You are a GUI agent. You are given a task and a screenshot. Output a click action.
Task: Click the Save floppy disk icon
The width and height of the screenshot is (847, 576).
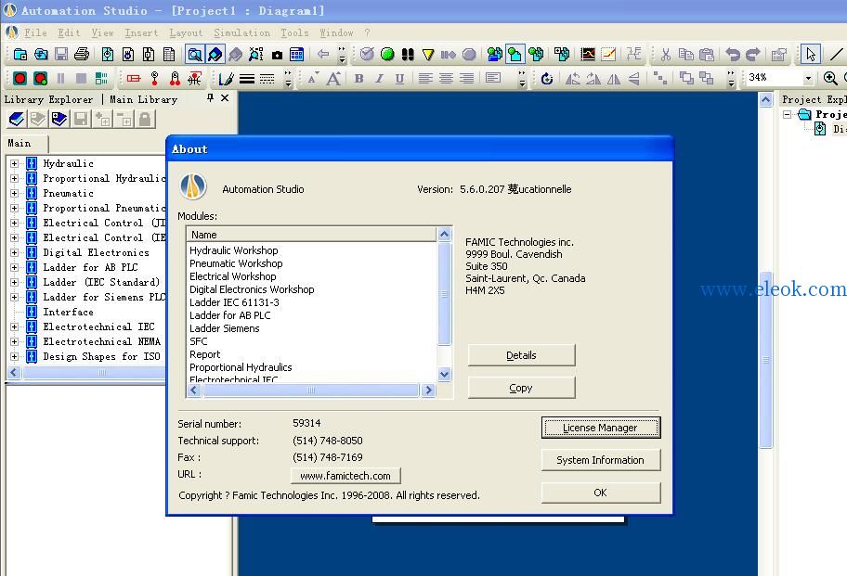tap(61, 54)
